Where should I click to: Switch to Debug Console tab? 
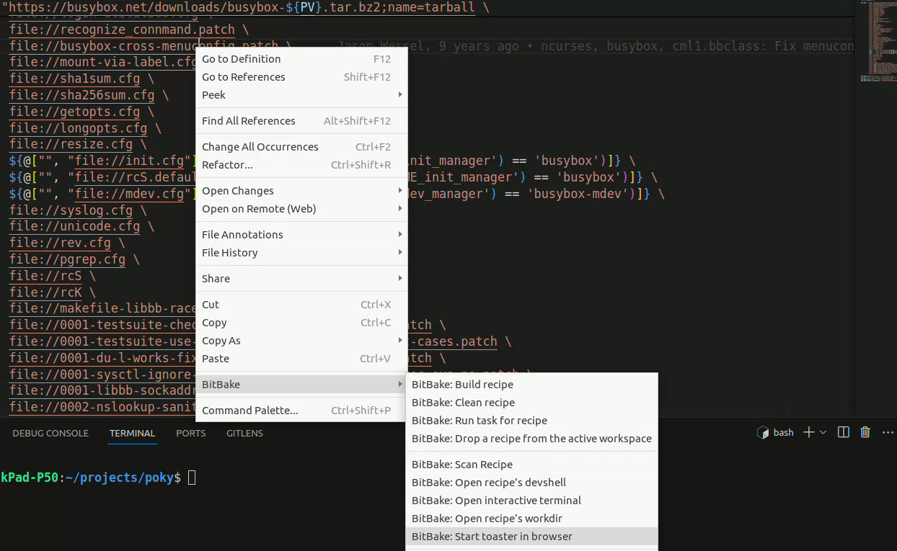coord(50,434)
